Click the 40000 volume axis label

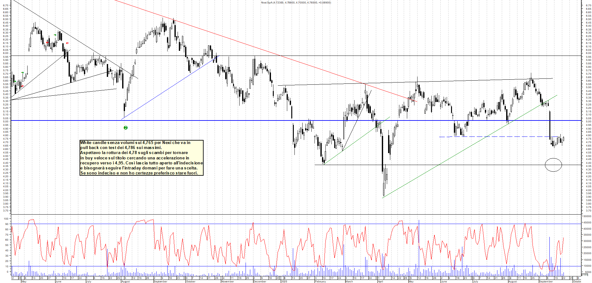pos(587,229)
